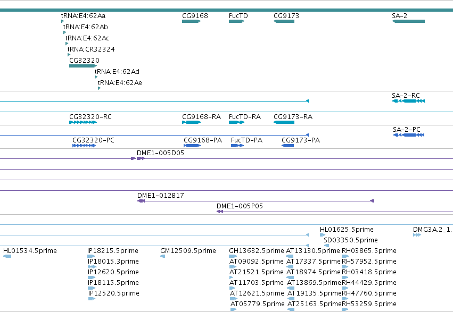Click the AT21521.5prime EST
Screen dimensions: 453x312
(x=231, y=277)
